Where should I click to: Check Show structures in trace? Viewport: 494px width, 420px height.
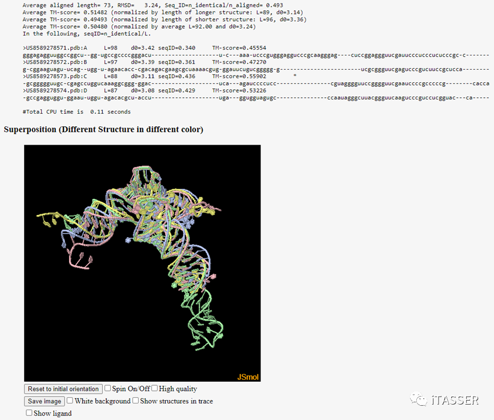pos(135,401)
